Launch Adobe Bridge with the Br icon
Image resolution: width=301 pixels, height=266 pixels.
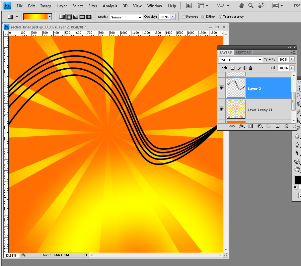coord(189,6)
